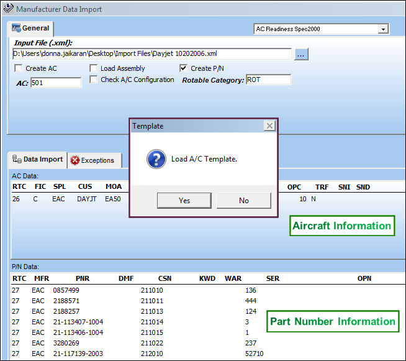Click the SND column header
Viewport: 406px width, 361px height.
363,187
